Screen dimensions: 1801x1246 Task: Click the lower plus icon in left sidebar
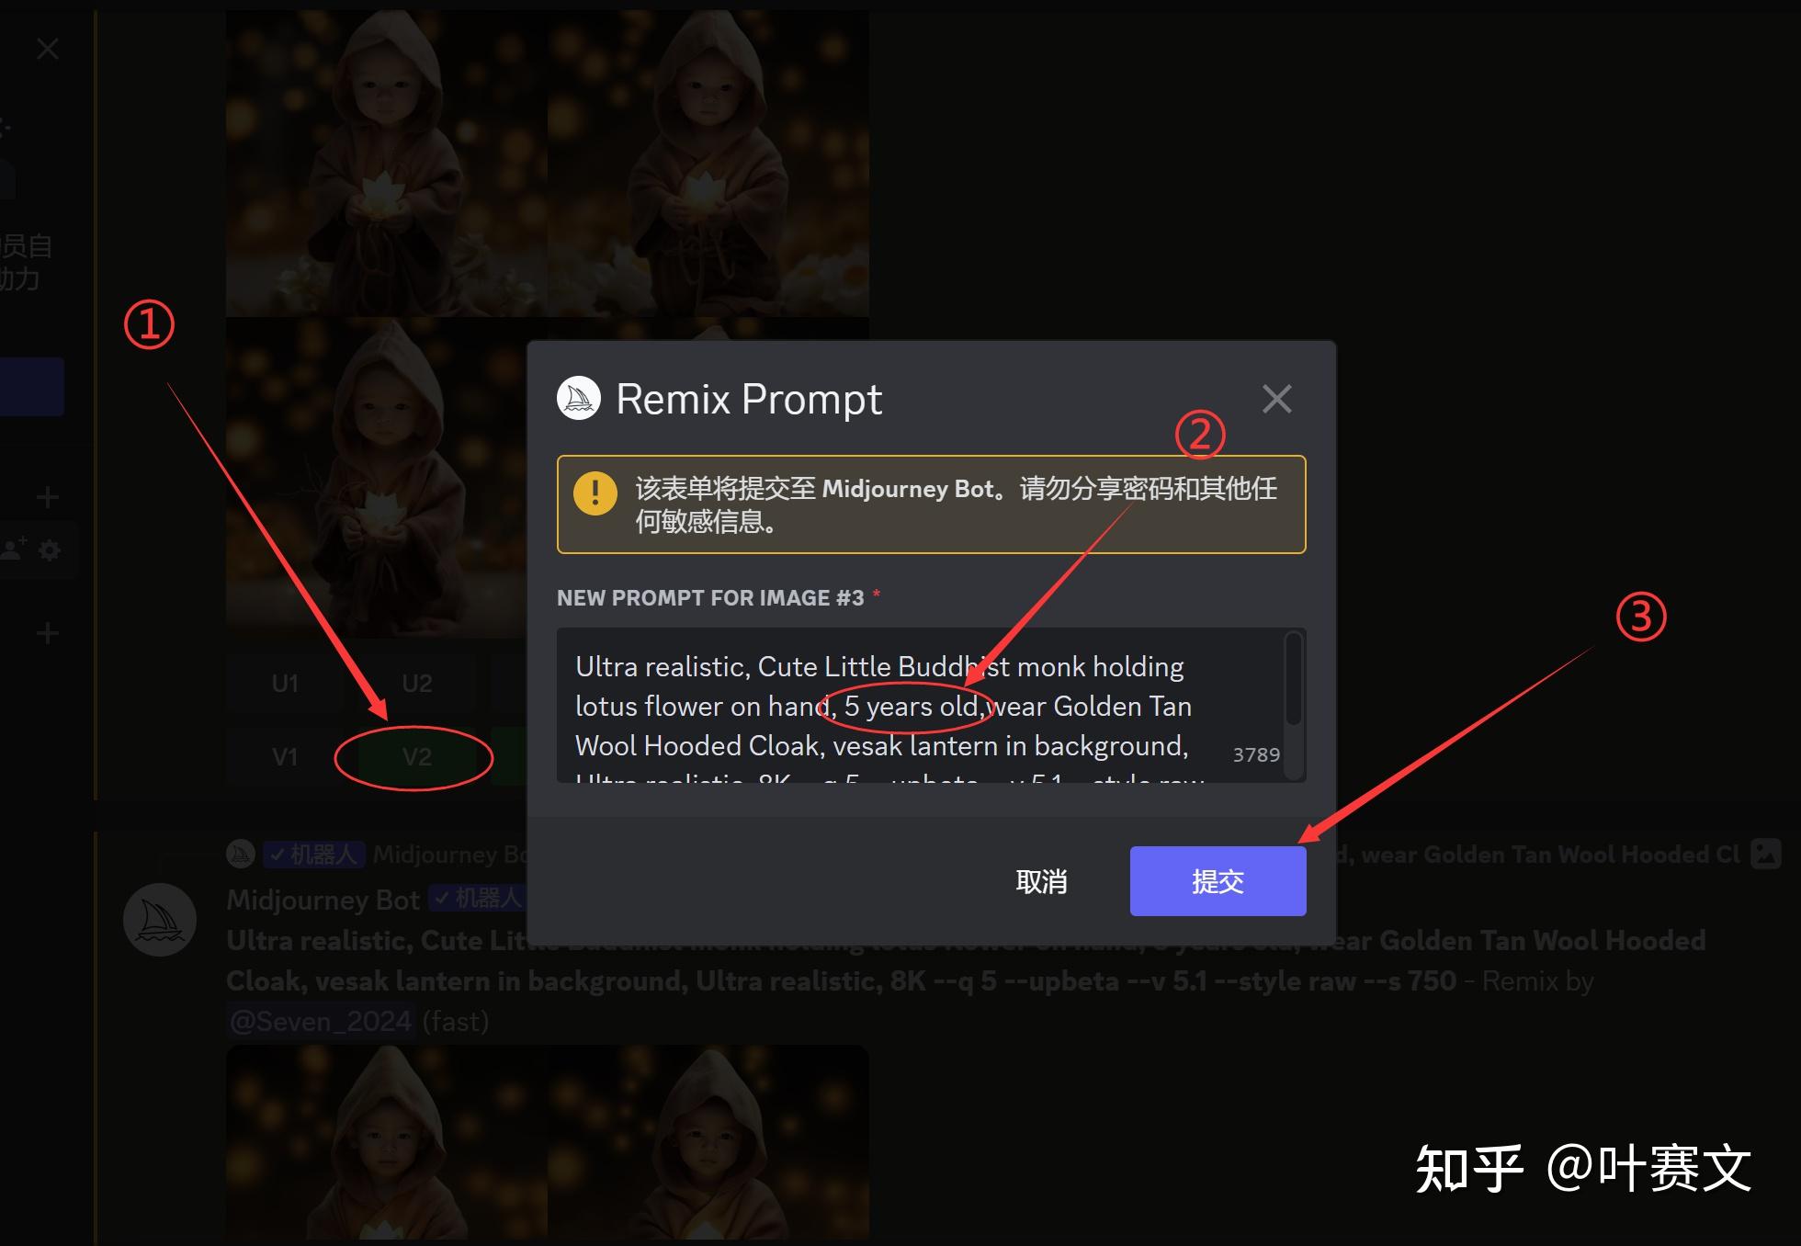point(48,633)
